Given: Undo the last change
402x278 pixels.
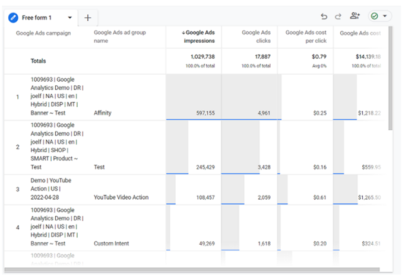Looking at the screenshot, I should (x=324, y=17).
